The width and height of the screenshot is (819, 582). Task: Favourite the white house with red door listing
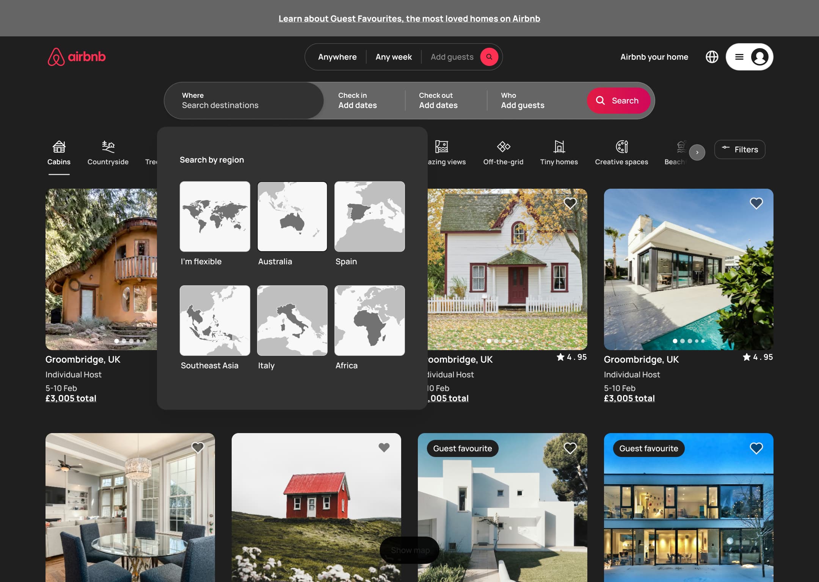[570, 203]
